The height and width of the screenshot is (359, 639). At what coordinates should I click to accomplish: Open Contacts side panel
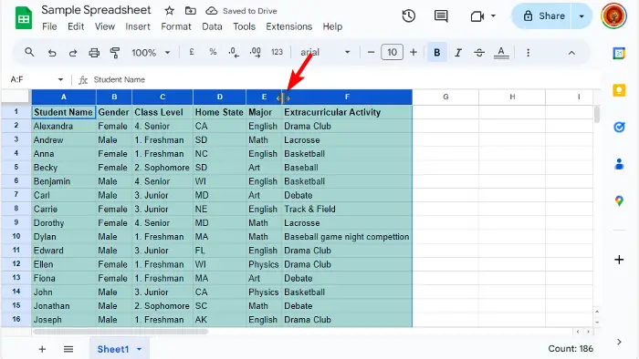click(619, 164)
